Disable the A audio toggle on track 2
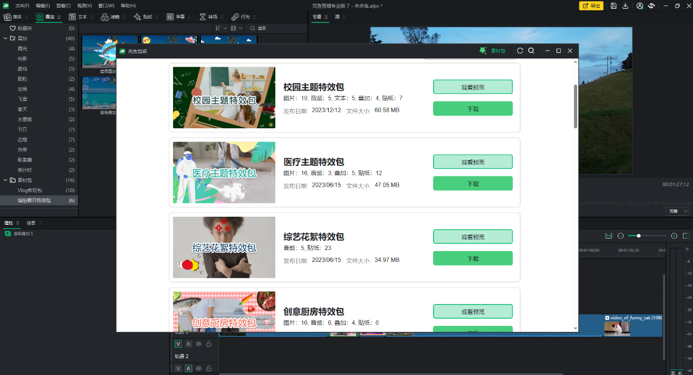The height and width of the screenshot is (375, 693). 188,344
